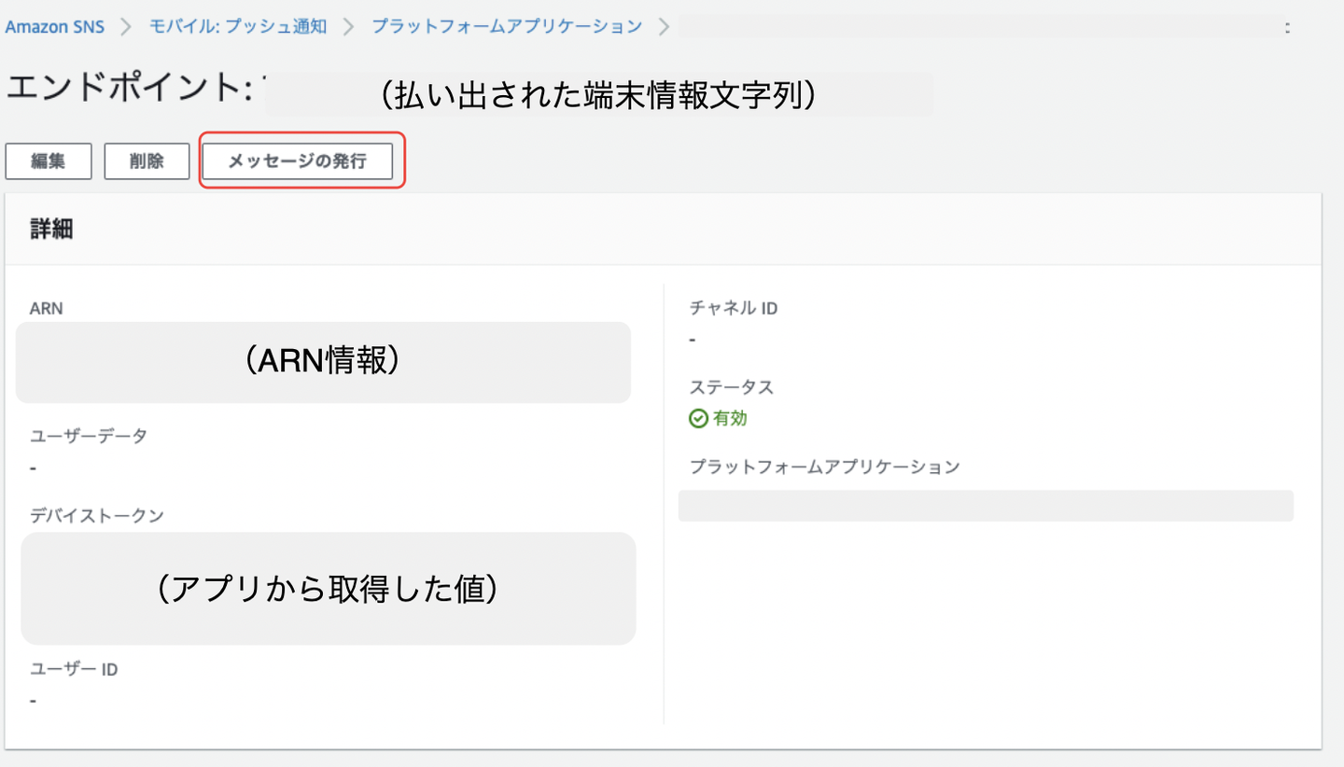Click the メッセージの発行 button
The height and width of the screenshot is (767, 1344).
coord(298,161)
